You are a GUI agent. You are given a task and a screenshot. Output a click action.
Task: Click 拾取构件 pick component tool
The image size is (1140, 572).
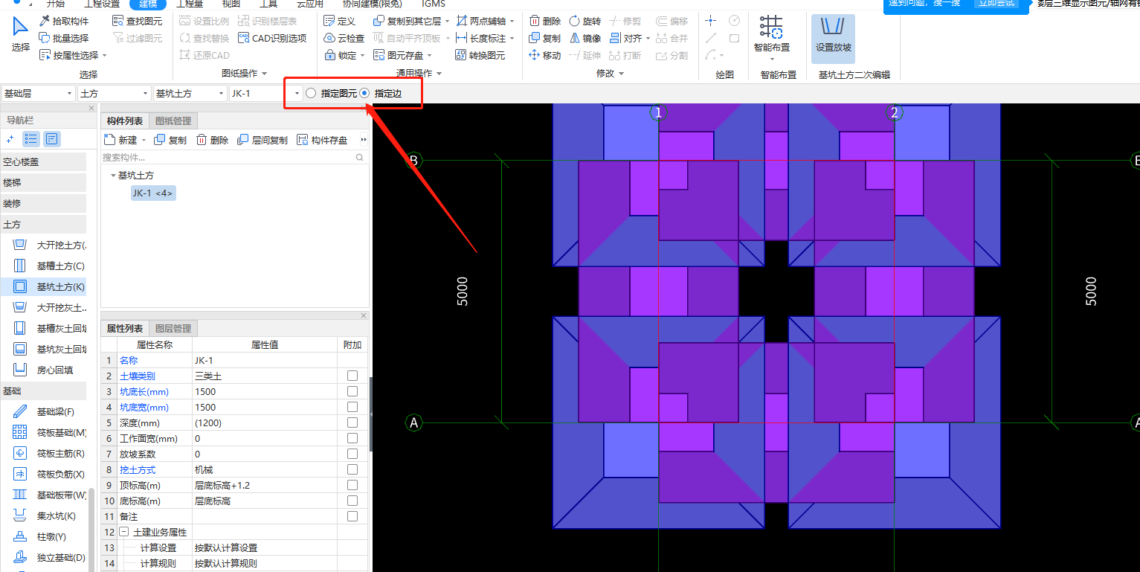[x=64, y=21]
